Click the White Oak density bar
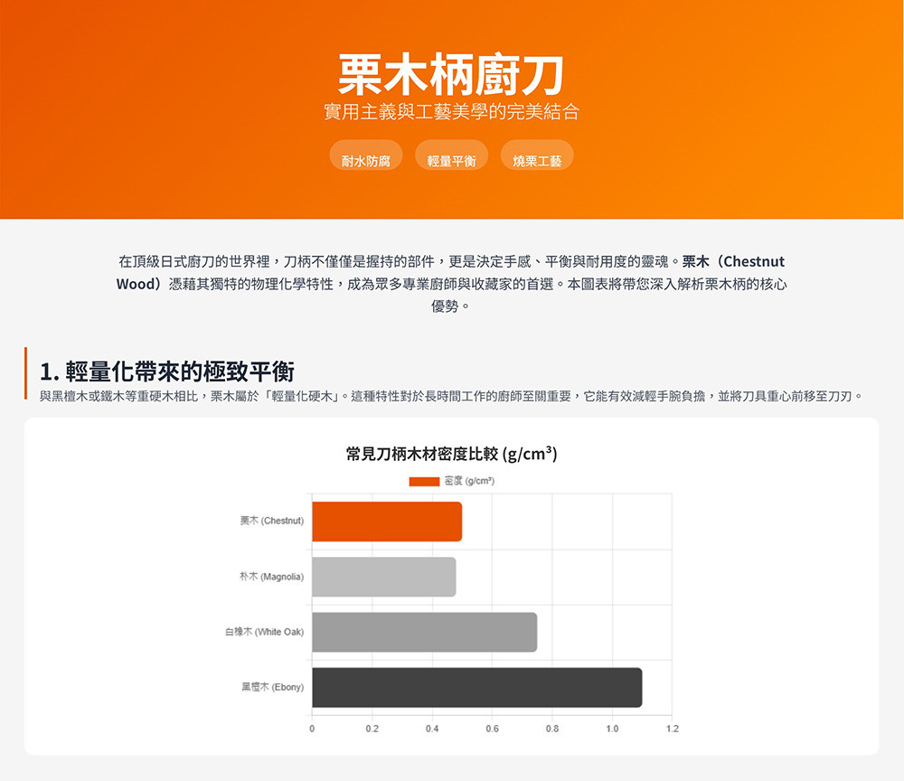904x781 pixels. 424,632
